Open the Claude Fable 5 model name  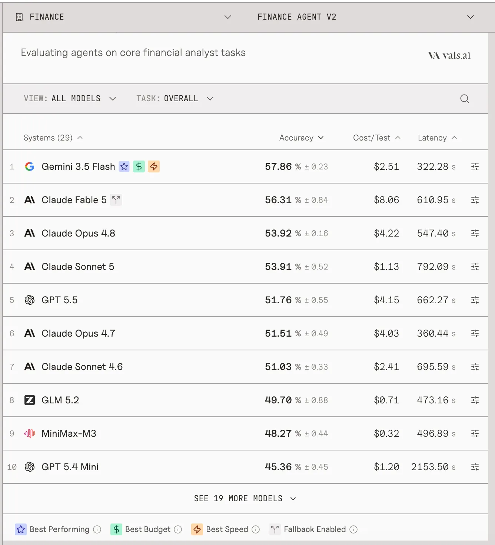click(x=74, y=200)
